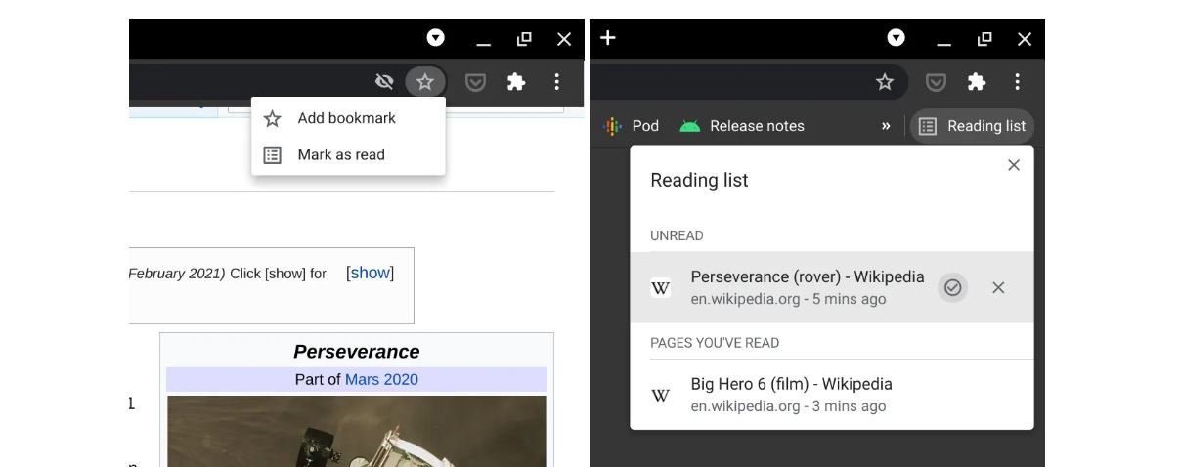Open Extensions puzzle icon in right window

(x=977, y=82)
